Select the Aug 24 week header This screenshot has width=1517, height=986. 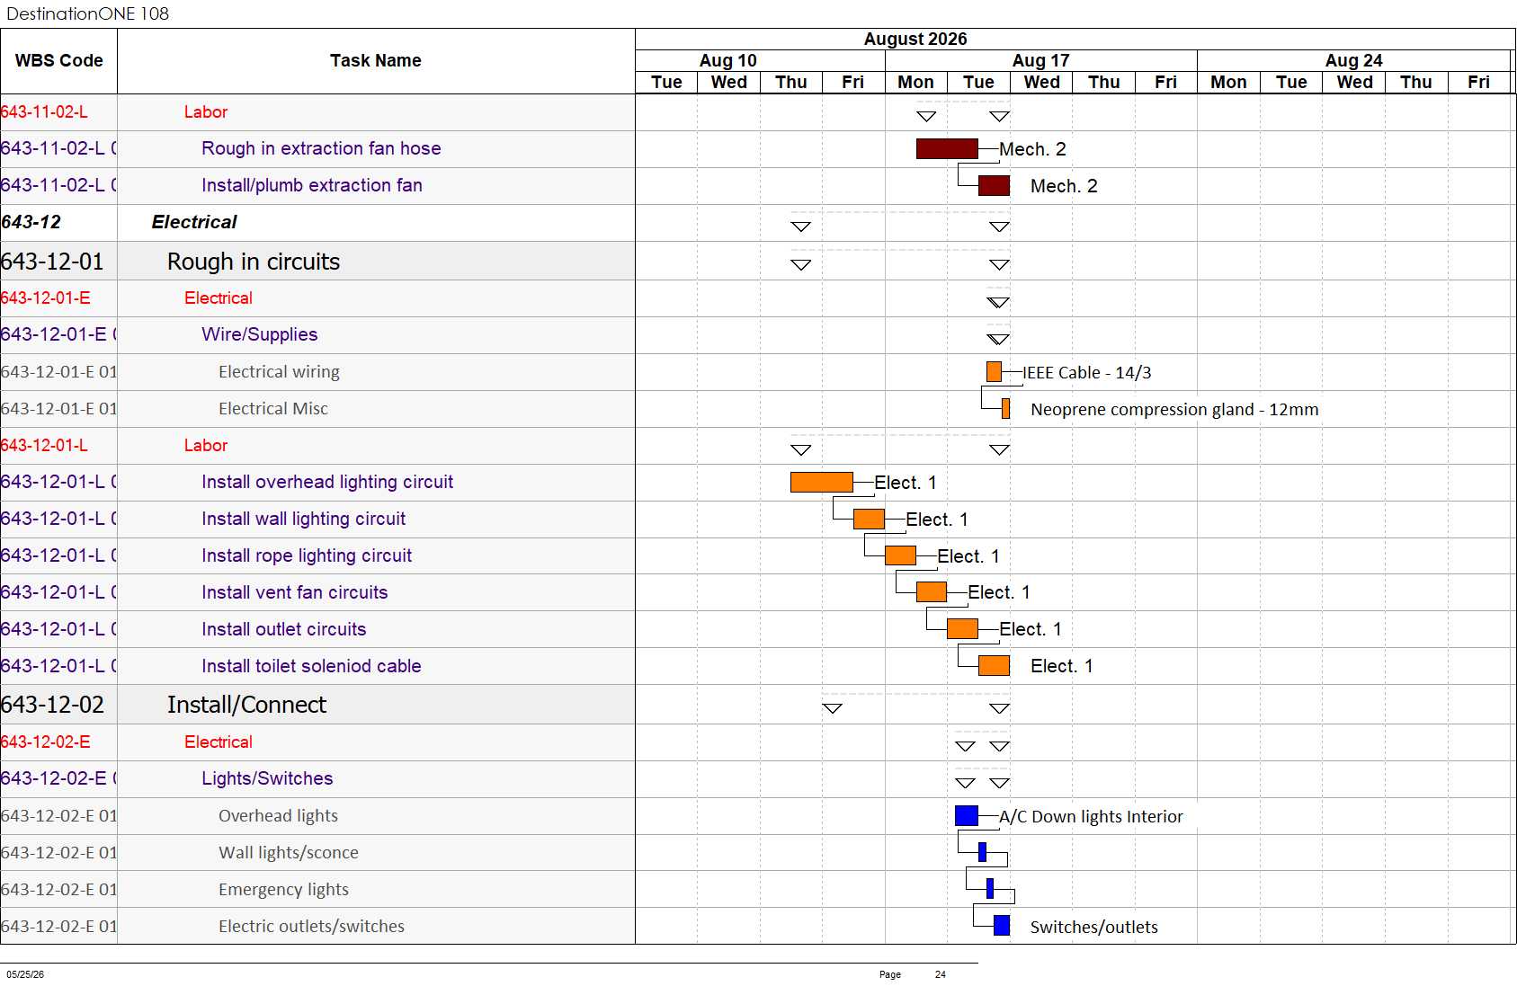pyautogui.click(x=1353, y=60)
